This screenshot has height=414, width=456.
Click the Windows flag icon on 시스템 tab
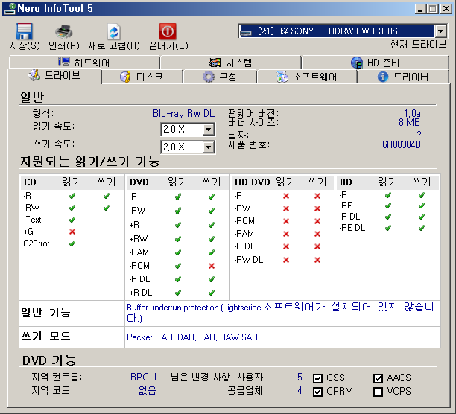[215, 62]
